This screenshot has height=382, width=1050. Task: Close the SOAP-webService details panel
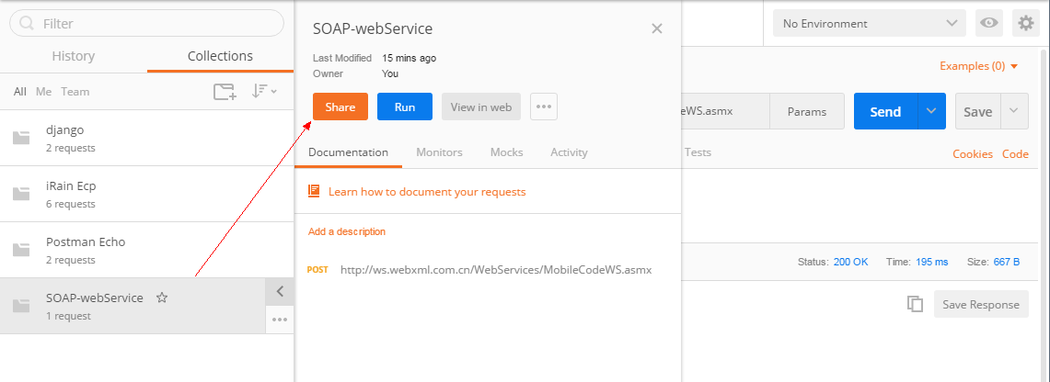(657, 28)
